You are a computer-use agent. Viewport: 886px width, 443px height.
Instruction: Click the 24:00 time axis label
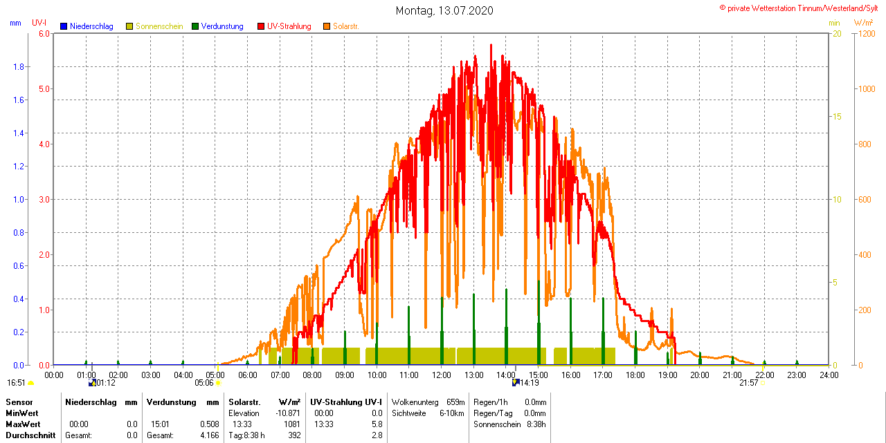tap(829, 375)
